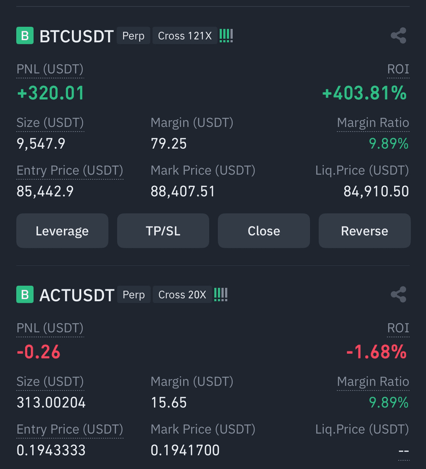Close the BTCUSDT position

pyautogui.click(x=263, y=231)
